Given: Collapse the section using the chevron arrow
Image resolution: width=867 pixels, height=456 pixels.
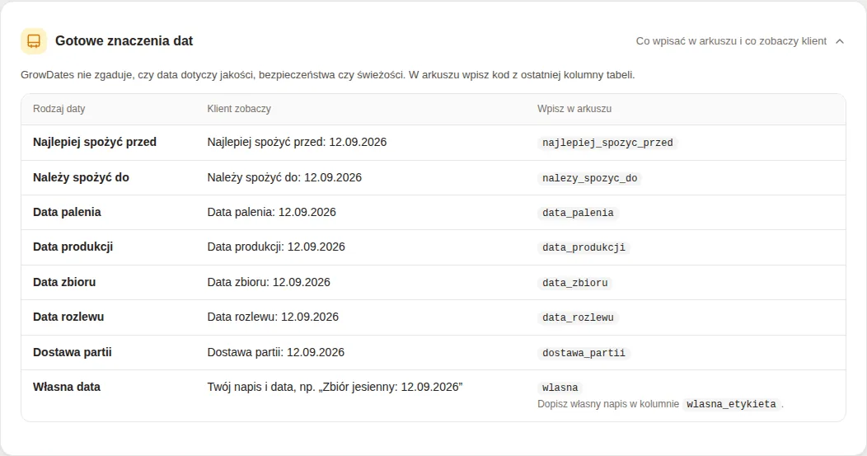Looking at the screenshot, I should click(839, 41).
